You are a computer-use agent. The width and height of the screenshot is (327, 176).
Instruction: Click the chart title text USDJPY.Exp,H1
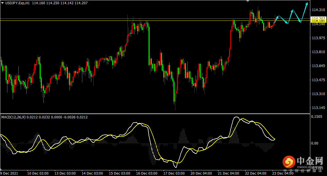coord(17,3)
